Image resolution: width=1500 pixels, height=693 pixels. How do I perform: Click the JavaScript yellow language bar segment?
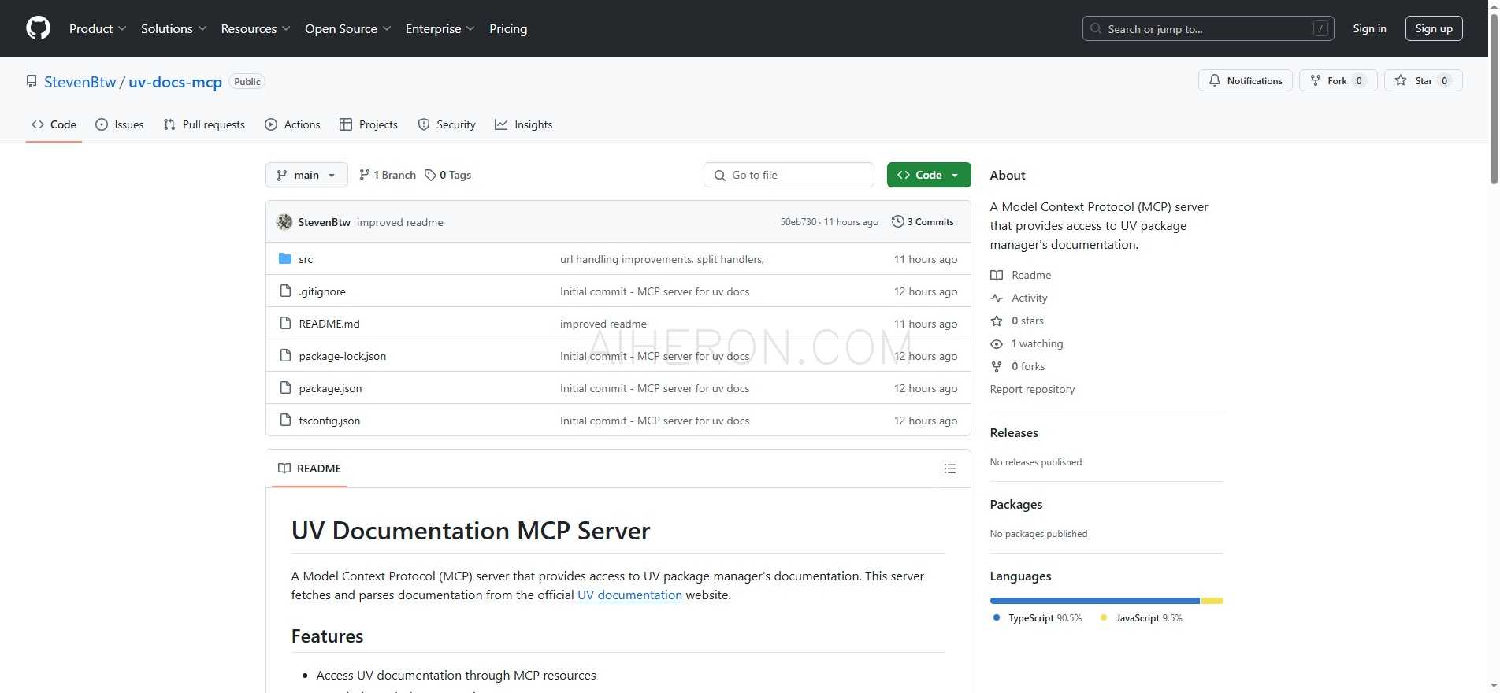pos(1212,601)
